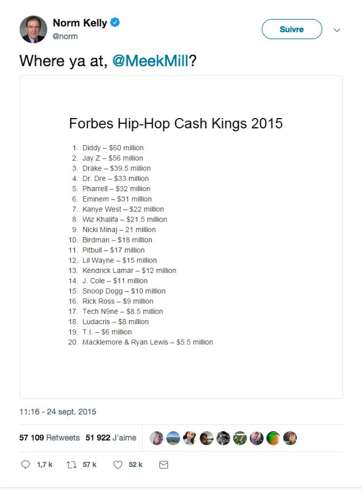Click the reply speech bubble icon
The height and width of the screenshot is (490, 362).
click(x=25, y=464)
